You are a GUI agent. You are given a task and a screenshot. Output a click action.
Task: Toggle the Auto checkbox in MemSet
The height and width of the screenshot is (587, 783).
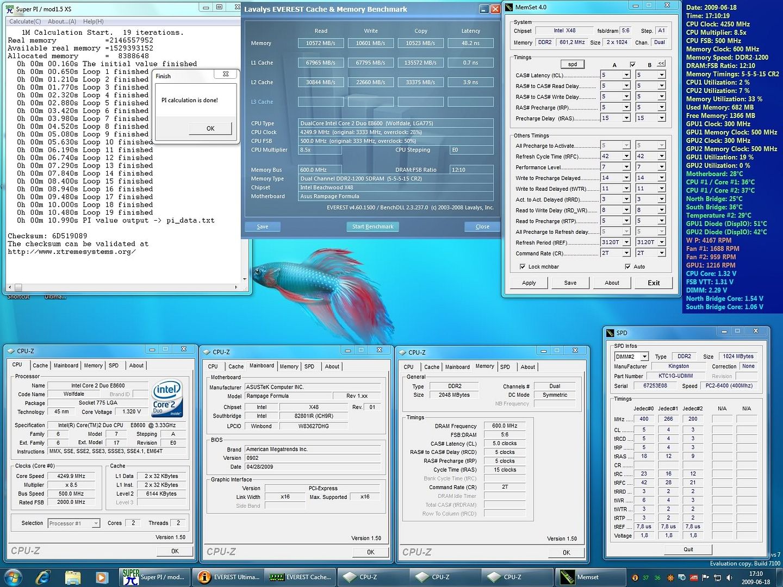[x=628, y=267]
